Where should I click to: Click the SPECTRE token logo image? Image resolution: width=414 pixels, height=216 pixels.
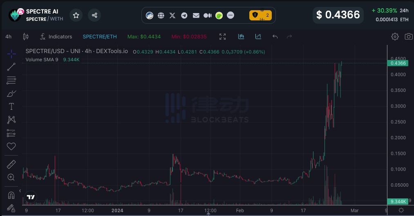[x=16, y=15]
